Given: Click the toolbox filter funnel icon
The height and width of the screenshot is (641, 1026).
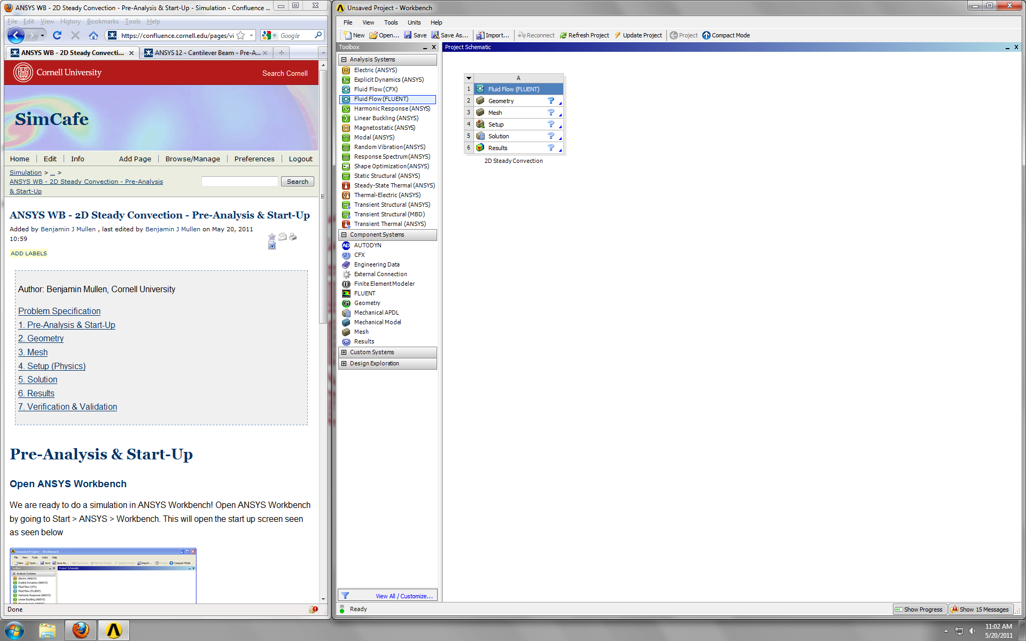Looking at the screenshot, I should coord(345,596).
